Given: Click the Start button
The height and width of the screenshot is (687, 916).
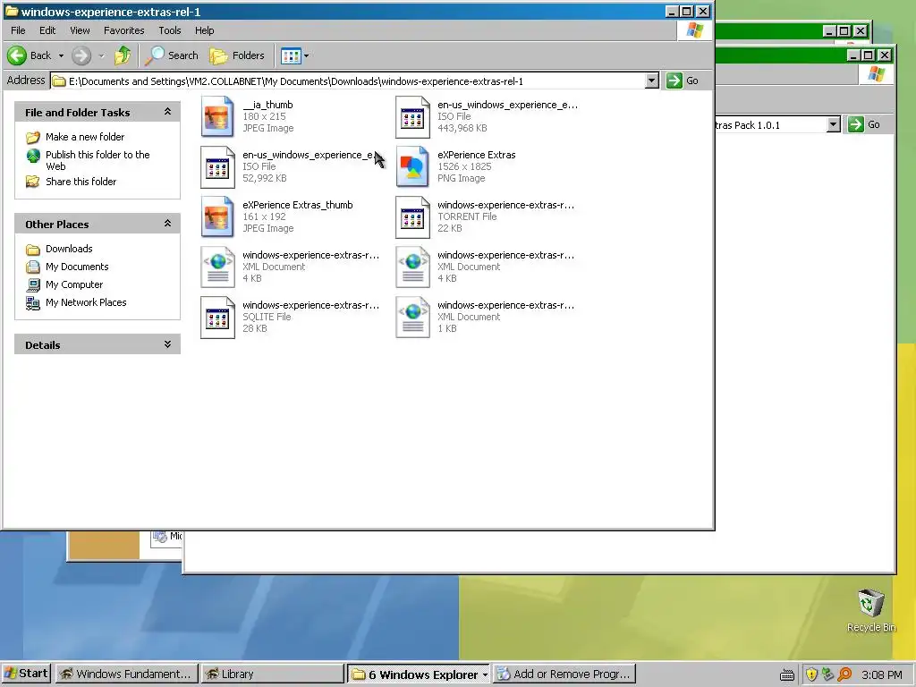Looking at the screenshot, I should tap(26, 674).
